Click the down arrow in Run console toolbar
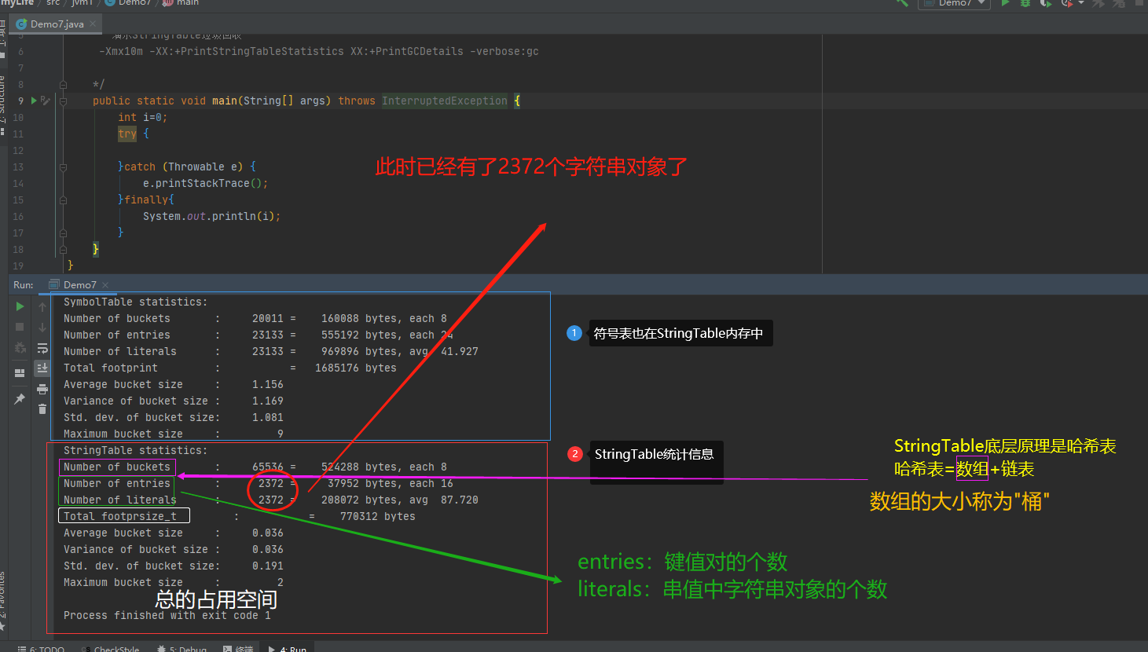Viewport: 1148px width, 652px height. tap(42, 327)
